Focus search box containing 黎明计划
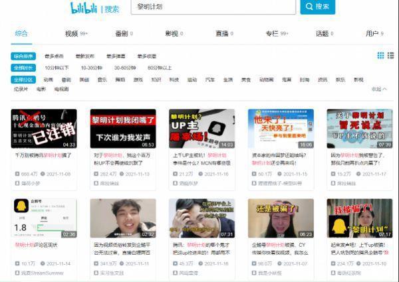 coord(213,7)
